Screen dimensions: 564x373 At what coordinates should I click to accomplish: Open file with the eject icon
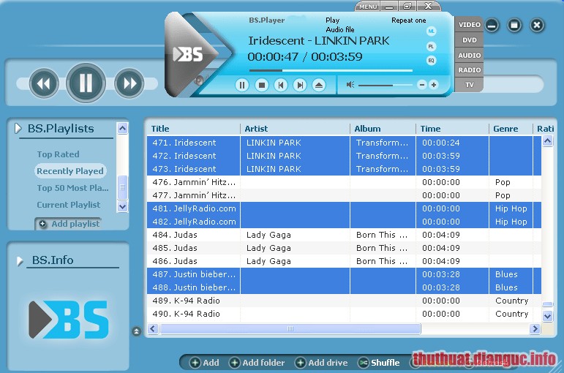tap(319, 86)
